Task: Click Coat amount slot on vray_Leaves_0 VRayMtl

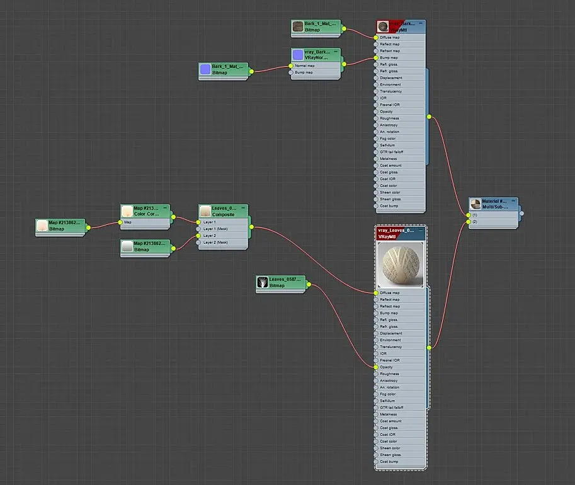Action: (401, 421)
